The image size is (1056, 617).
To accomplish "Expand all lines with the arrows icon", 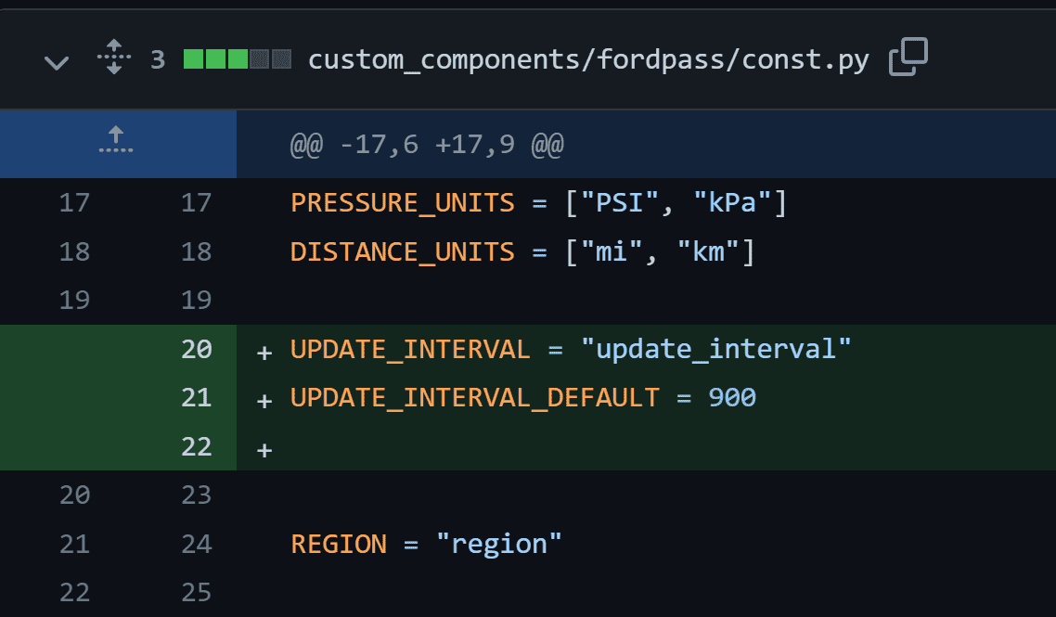I will click(x=114, y=57).
